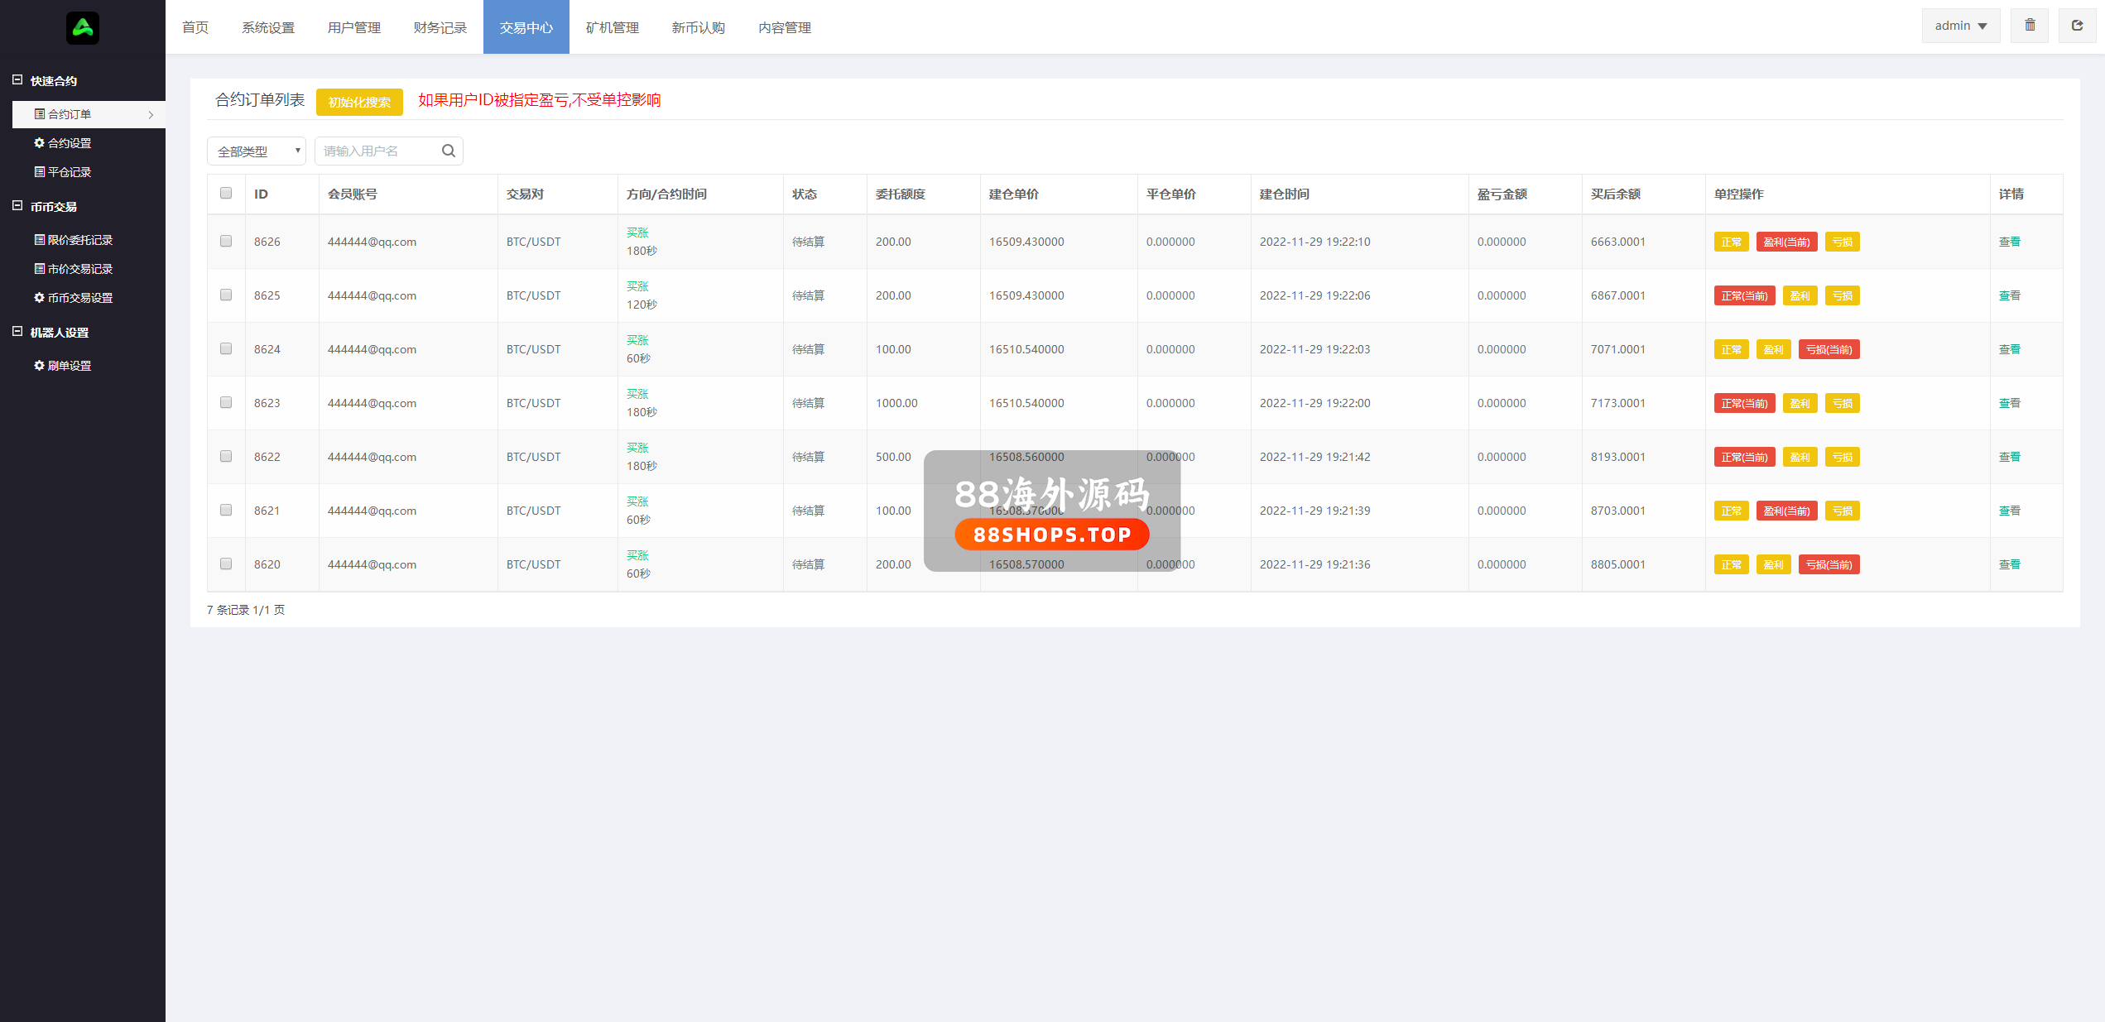Open the 财务记录 top menu
Screen dimensions: 2105x1022
(440, 27)
